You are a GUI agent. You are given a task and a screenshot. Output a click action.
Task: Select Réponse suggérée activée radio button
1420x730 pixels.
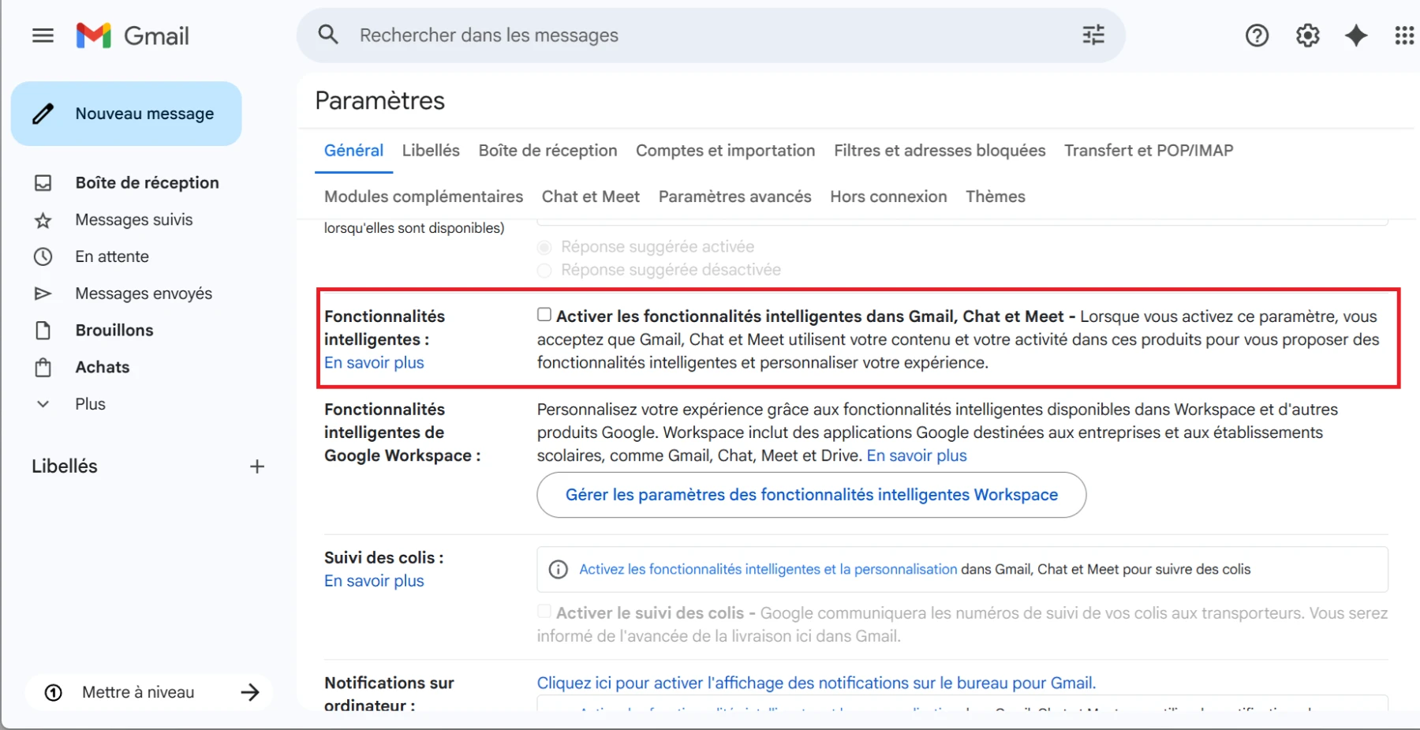(x=544, y=246)
